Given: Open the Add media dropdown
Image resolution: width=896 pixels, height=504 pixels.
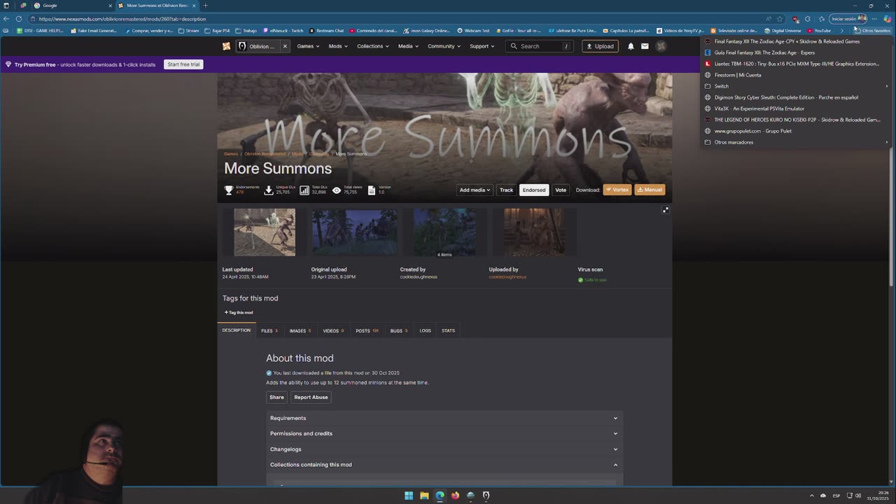Looking at the screenshot, I should 475,190.
